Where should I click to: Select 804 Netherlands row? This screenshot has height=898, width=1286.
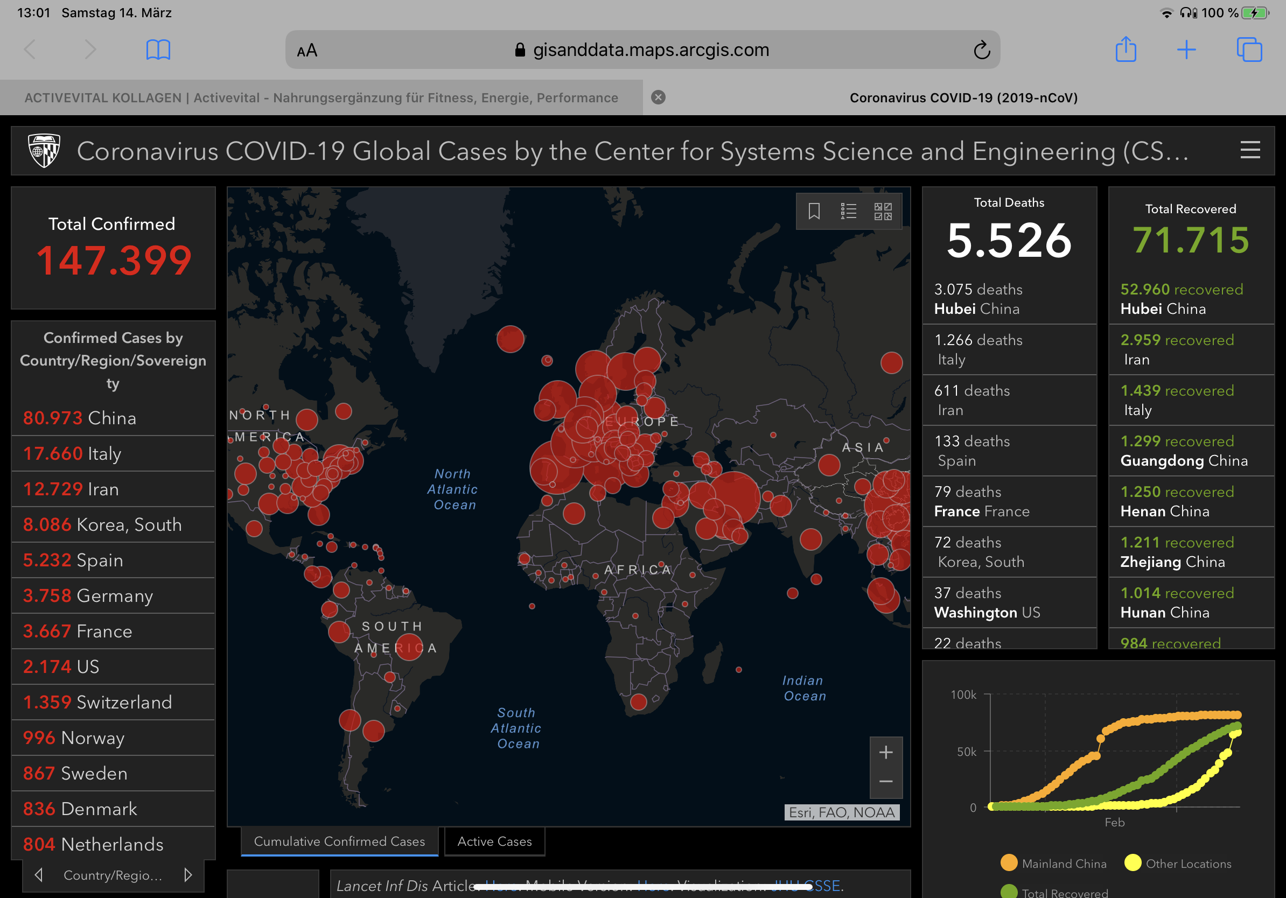[113, 844]
